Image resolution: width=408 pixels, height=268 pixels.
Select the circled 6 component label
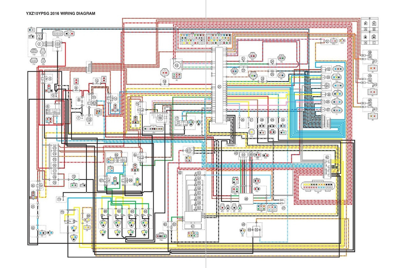tap(48, 106)
